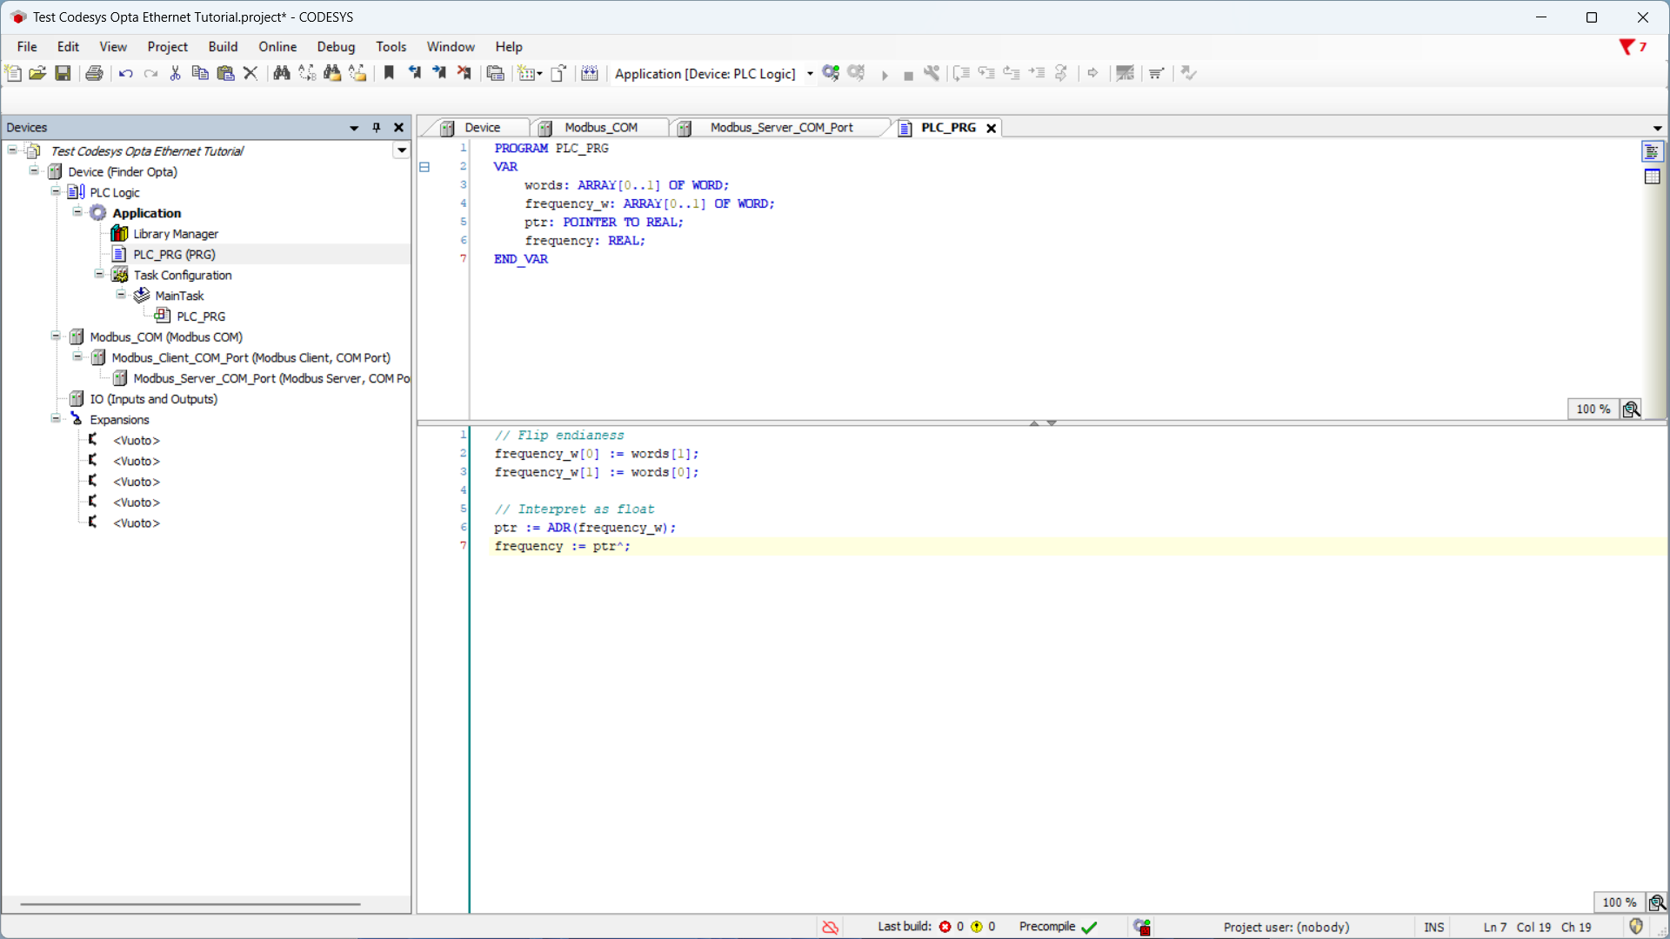Screen dimensions: 1670x939
Task: Click the Print icon in toolbar
Action: [94, 74]
